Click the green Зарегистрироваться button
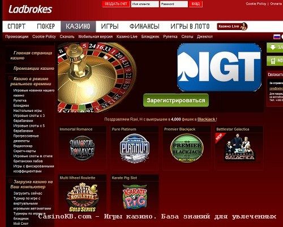This screenshot has width=283, height=227. [x=176, y=100]
